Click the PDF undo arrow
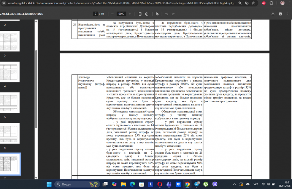The height and width of the screenshot is (189, 292). pyautogui.click(x=167, y=14)
